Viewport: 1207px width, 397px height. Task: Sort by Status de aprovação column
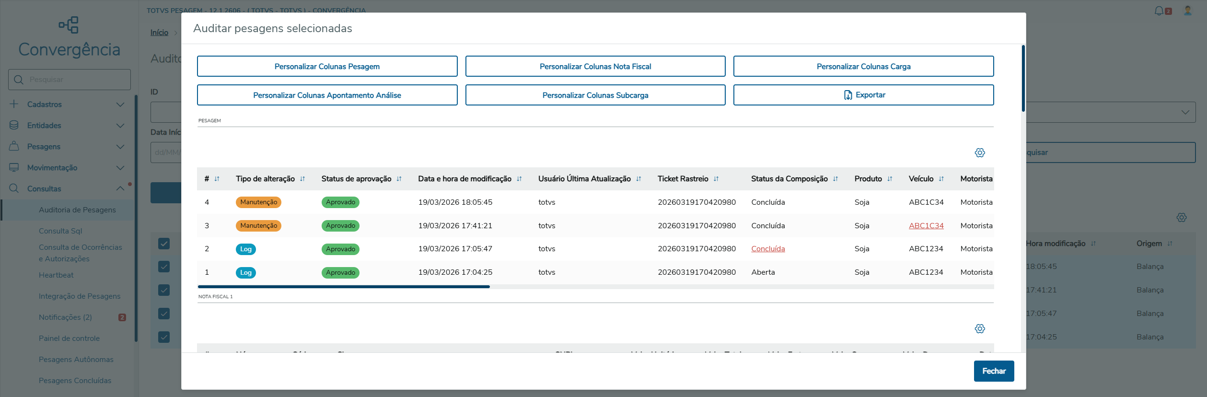[x=399, y=179]
